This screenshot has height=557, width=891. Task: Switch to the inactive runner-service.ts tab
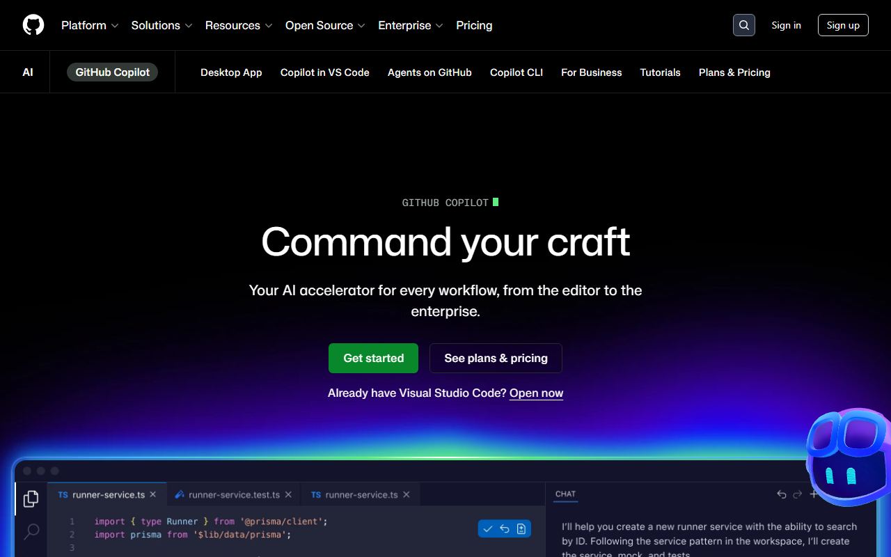tap(361, 494)
